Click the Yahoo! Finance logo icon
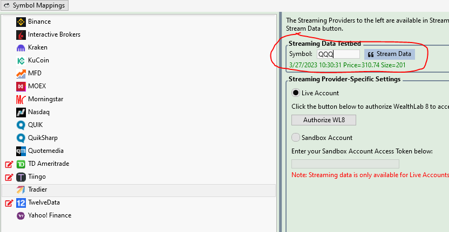449x232 pixels. pyautogui.click(x=21, y=215)
